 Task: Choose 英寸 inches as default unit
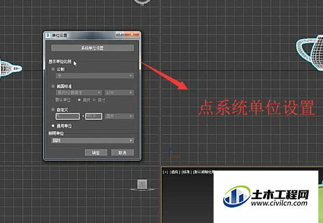click(94, 100)
